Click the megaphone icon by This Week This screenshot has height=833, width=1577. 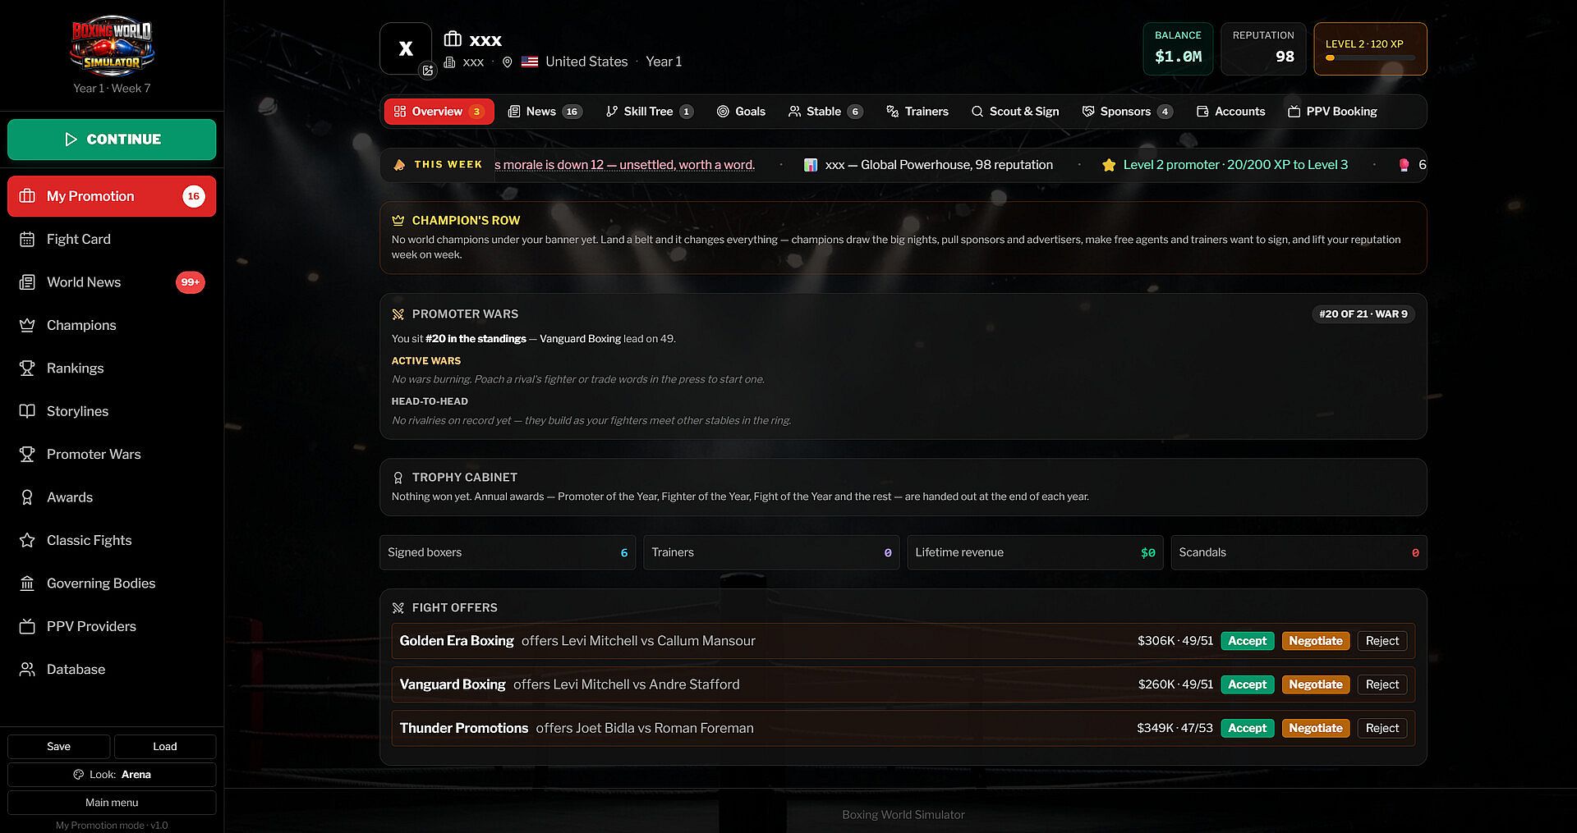click(399, 165)
